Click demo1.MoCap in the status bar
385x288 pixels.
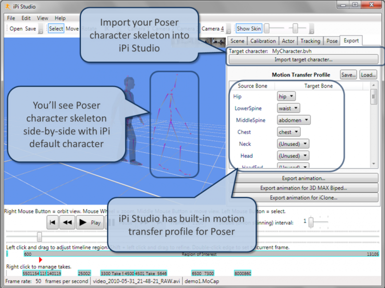pos(202,281)
